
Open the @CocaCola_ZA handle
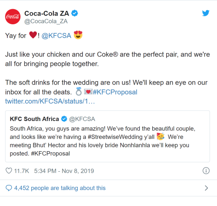point(46,21)
